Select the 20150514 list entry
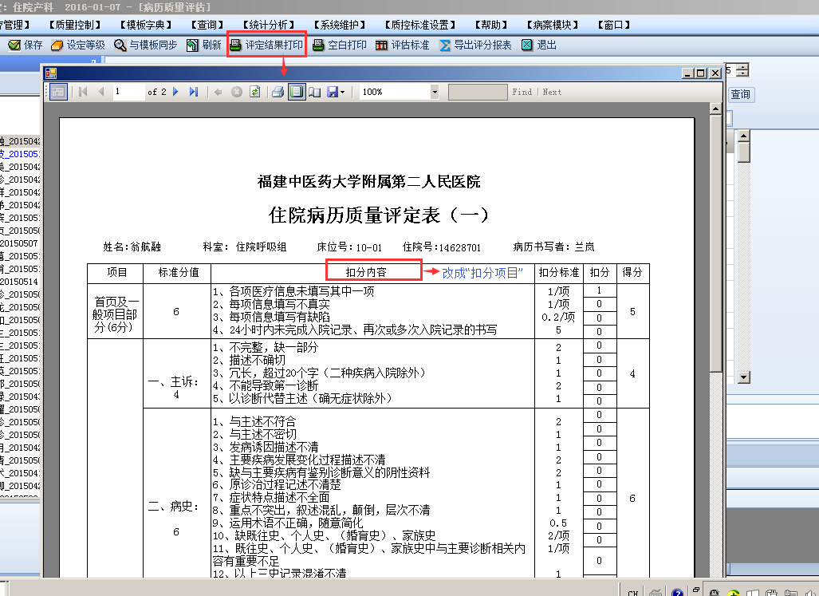 tap(19, 282)
